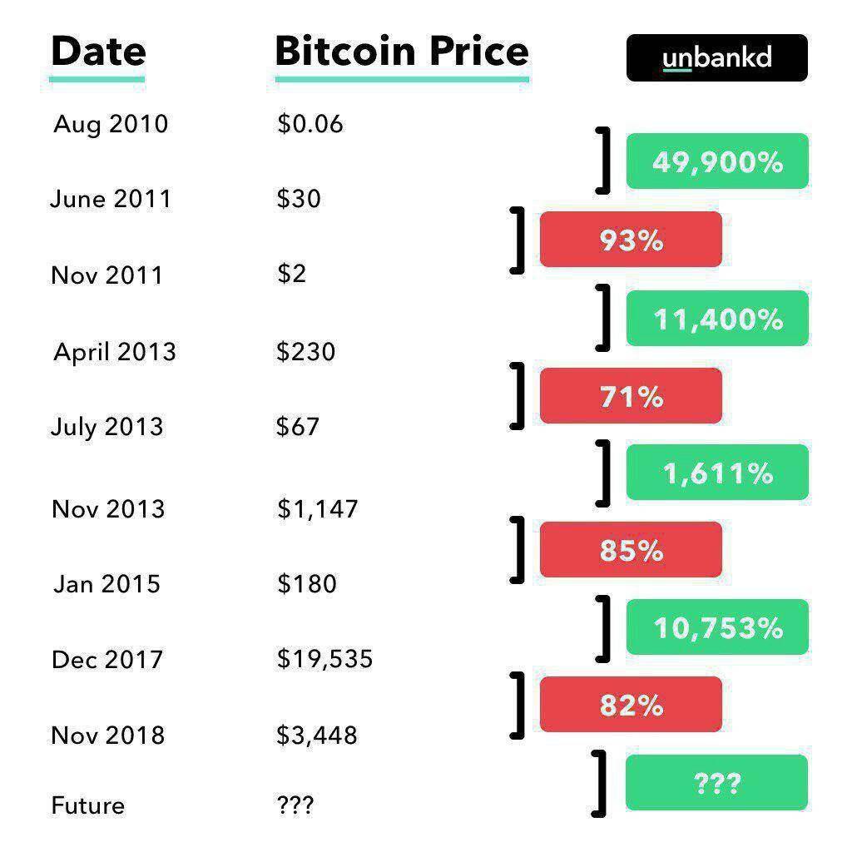
Task: Click the red 85% badge
Action: point(631,550)
